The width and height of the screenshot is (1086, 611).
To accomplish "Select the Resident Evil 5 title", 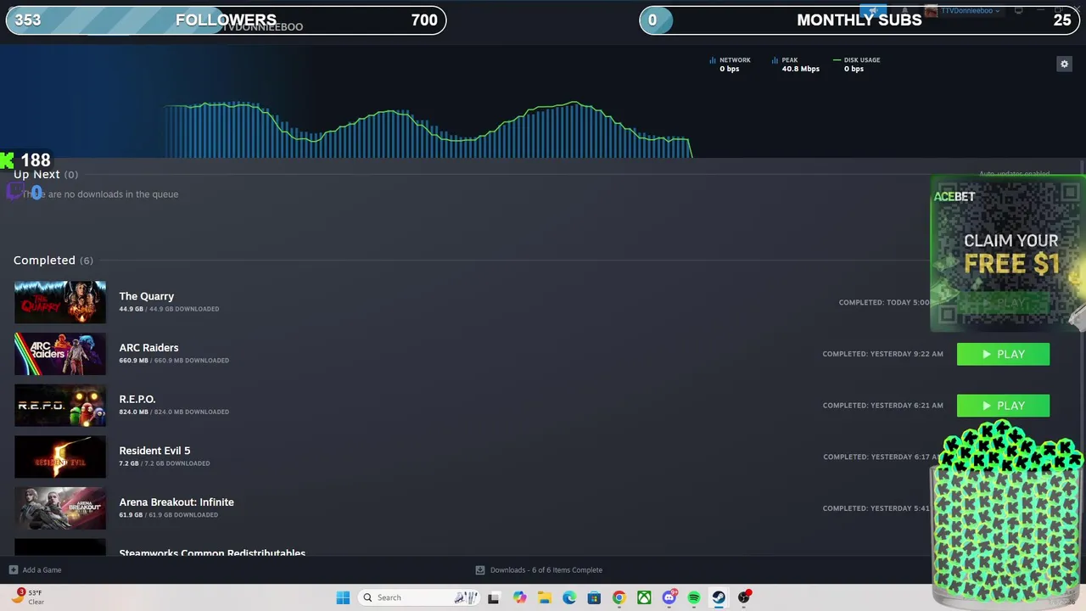I will click(154, 451).
